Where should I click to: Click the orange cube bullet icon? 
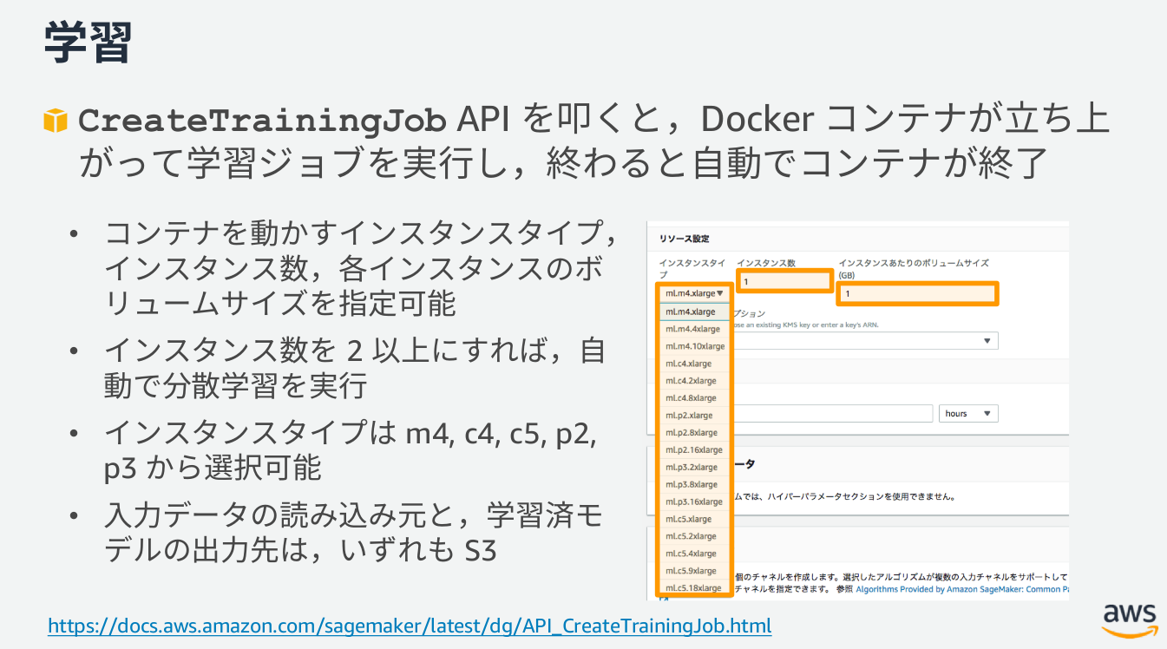point(55,121)
